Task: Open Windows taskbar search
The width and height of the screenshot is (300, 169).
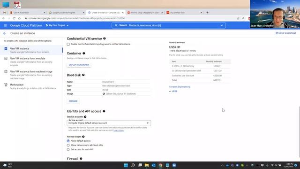Action: 133,165
